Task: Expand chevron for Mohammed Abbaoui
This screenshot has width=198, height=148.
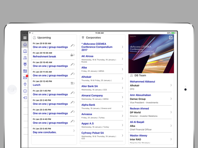Action: (171, 85)
